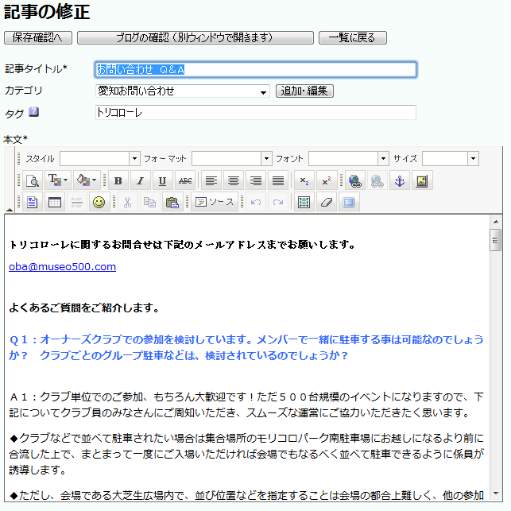
Task: Click the oba@museo500.com email link
Action: [x=62, y=266]
